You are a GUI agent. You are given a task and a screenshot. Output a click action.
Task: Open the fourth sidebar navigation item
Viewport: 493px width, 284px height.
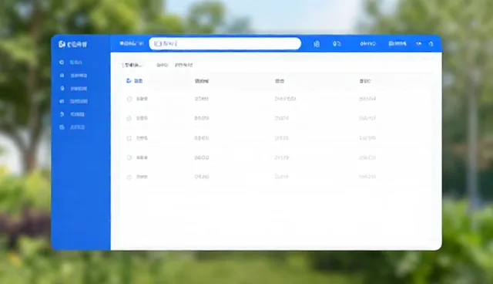(74, 101)
